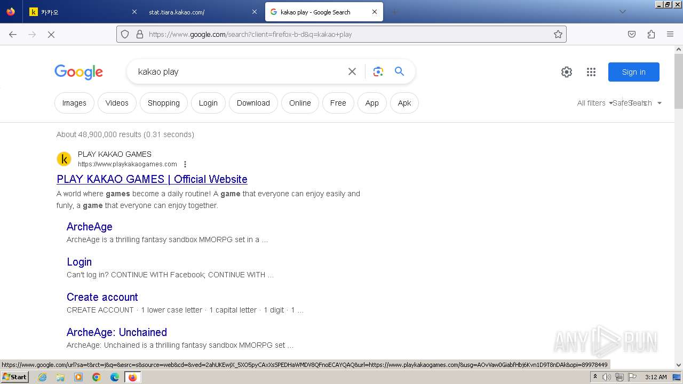Open a new browser tab
Image resolution: width=683 pixels, height=384 pixels.
(x=394, y=12)
